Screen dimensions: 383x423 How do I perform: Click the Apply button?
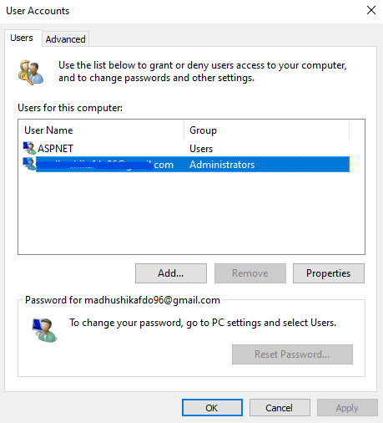[347, 408]
